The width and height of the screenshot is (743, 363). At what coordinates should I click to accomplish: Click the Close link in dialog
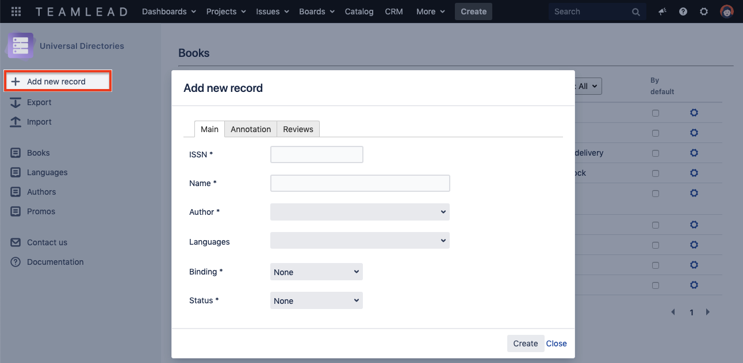click(x=556, y=343)
